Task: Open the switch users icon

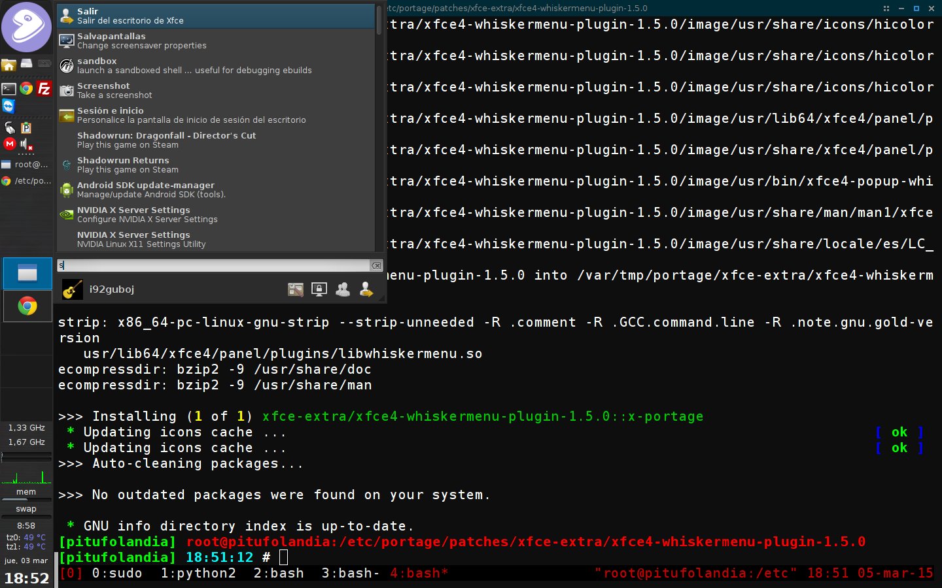Action: (343, 289)
